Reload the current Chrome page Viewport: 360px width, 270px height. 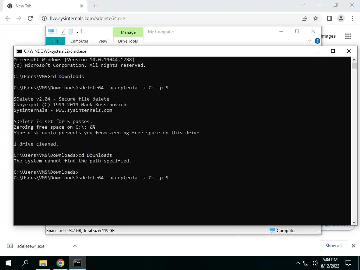coord(30,18)
